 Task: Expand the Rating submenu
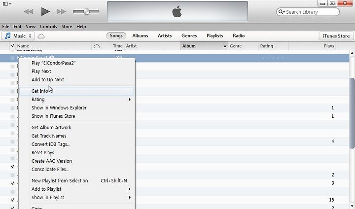[77, 100]
